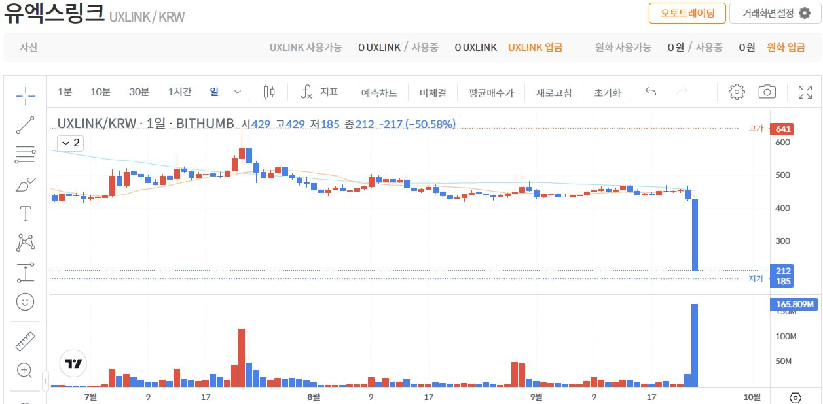
Task: Select the crosshair cursor tool
Action: [x=26, y=95]
